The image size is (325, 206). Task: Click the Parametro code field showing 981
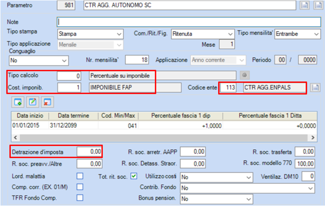pyautogui.click(x=66, y=5)
